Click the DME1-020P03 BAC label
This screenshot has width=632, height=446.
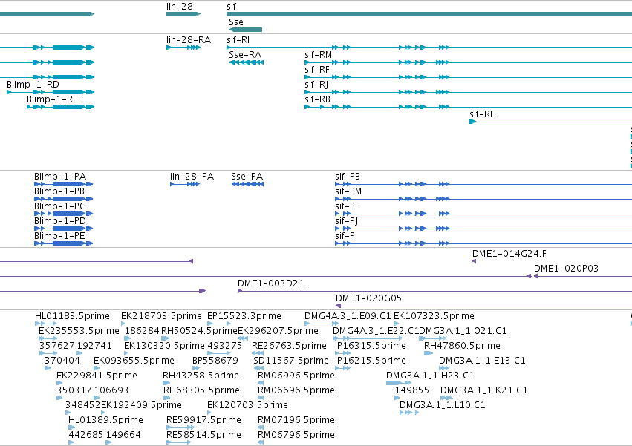pyautogui.click(x=566, y=269)
